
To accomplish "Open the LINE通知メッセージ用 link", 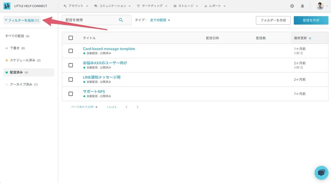I will tap(101, 77).
